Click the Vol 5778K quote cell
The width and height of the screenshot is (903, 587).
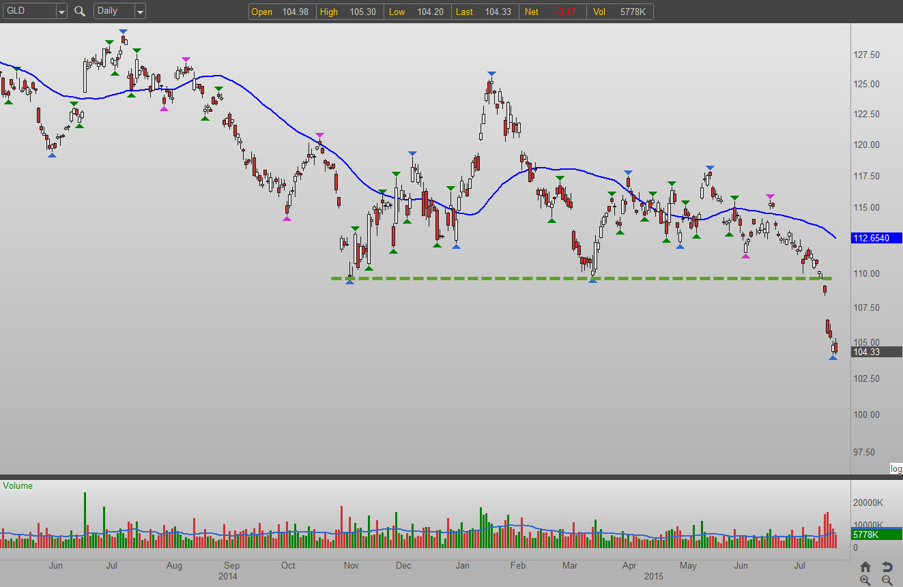620,12
